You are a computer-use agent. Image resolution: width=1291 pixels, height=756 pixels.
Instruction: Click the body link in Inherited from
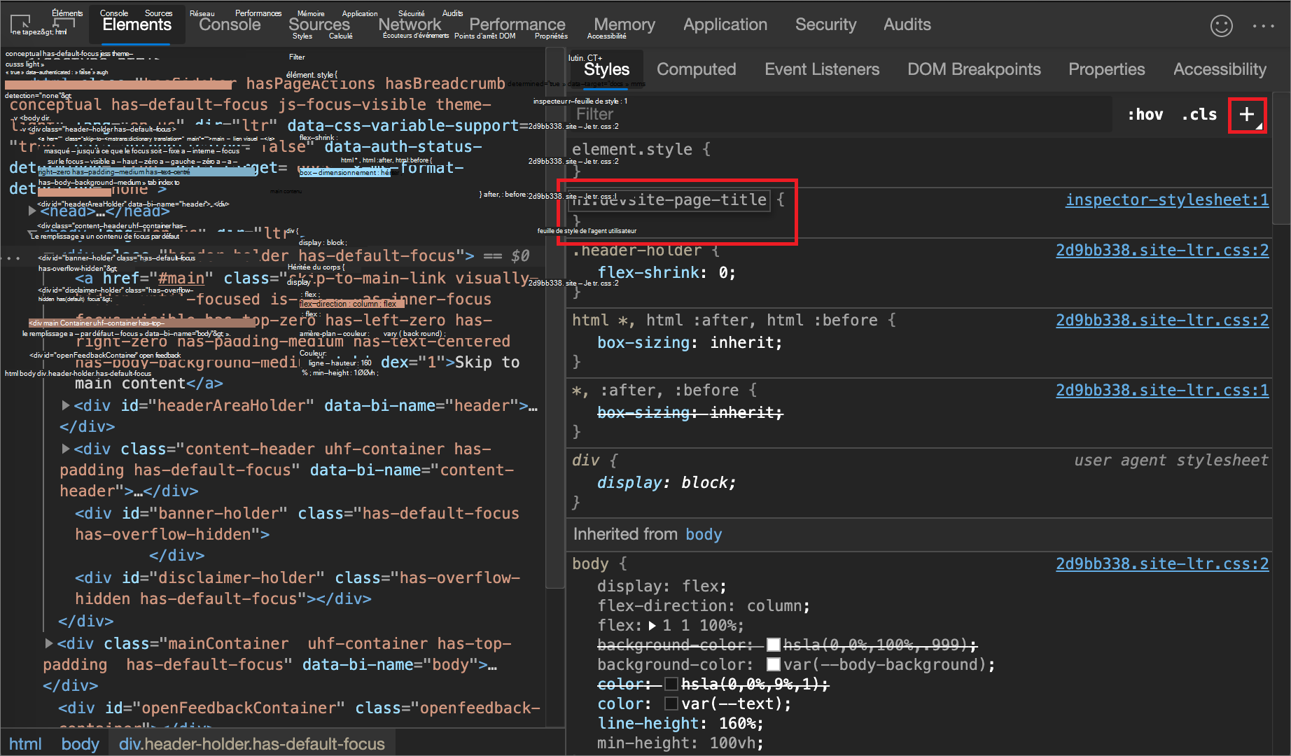point(704,534)
